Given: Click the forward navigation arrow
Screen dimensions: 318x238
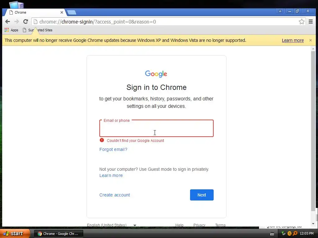Looking at the screenshot, I should click(x=16, y=21).
